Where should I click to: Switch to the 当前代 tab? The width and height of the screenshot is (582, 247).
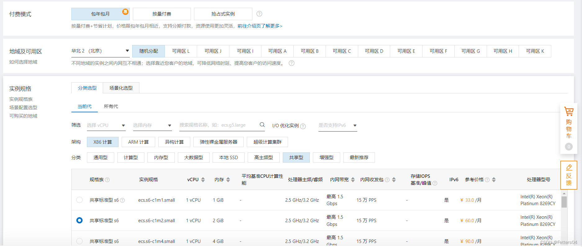(x=84, y=106)
